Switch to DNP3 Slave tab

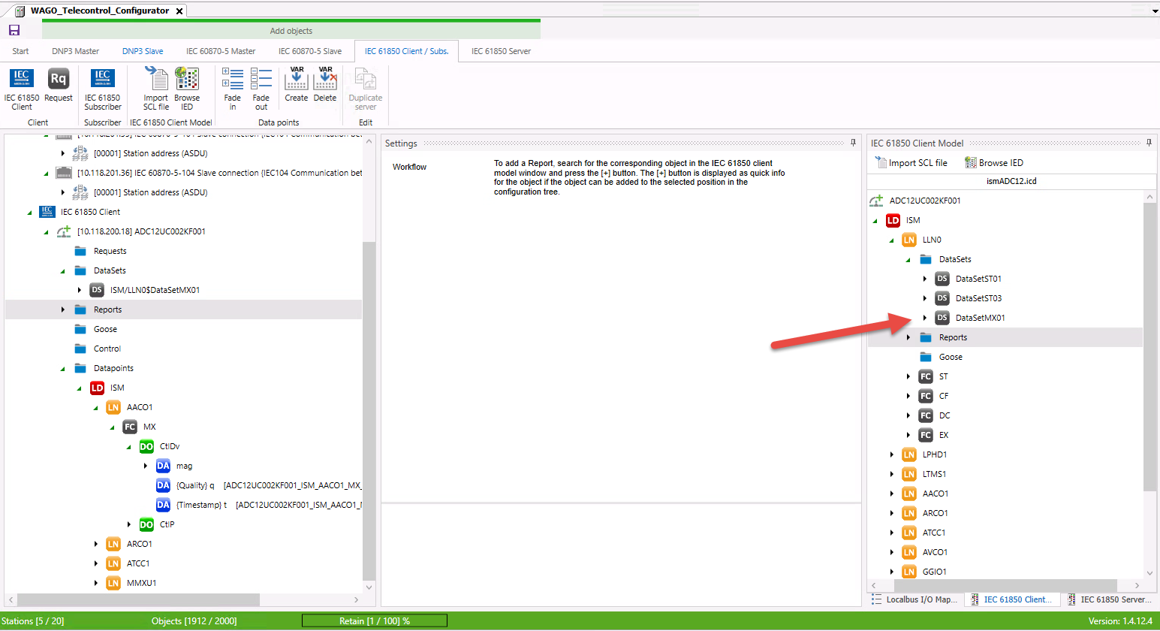(x=143, y=51)
